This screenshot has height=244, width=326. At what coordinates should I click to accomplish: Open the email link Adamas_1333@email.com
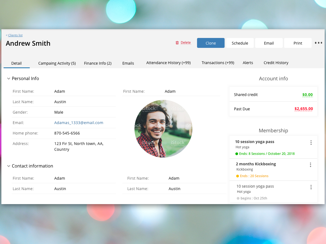coord(79,122)
